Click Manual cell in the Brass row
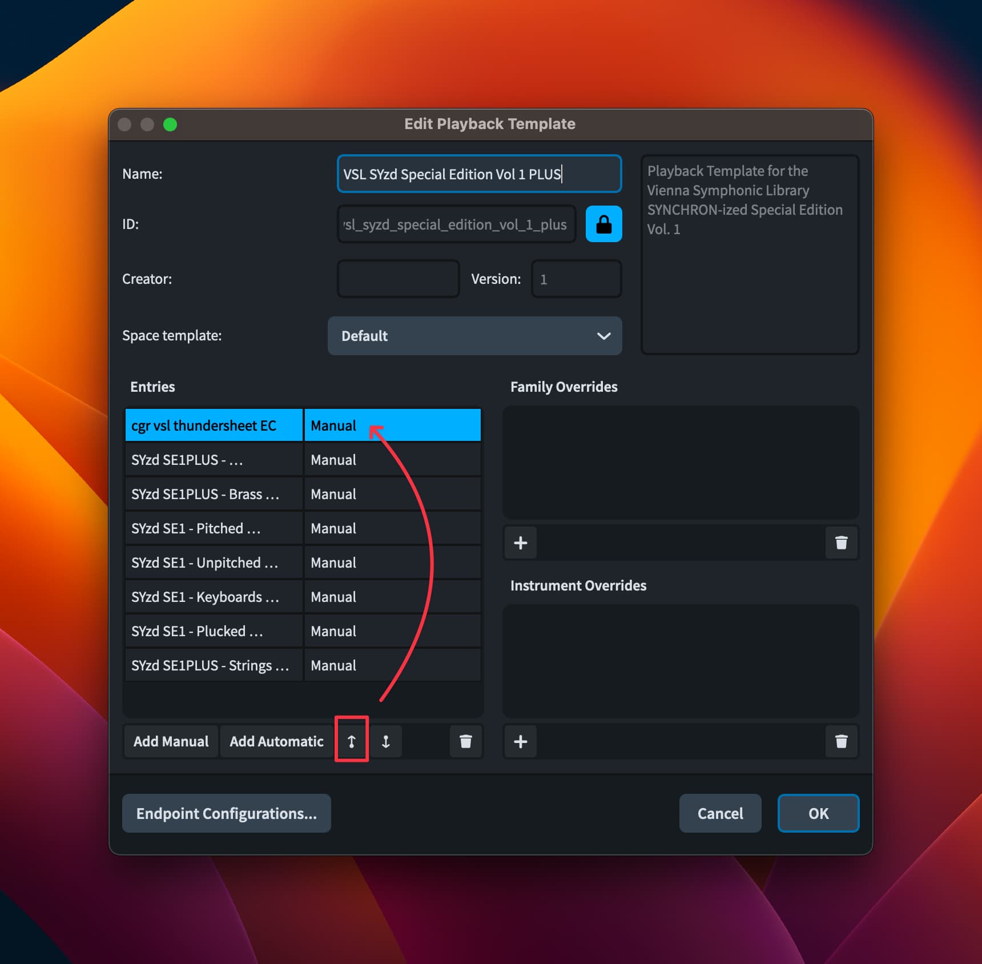The height and width of the screenshot is (964, 982). click(393, 494)
